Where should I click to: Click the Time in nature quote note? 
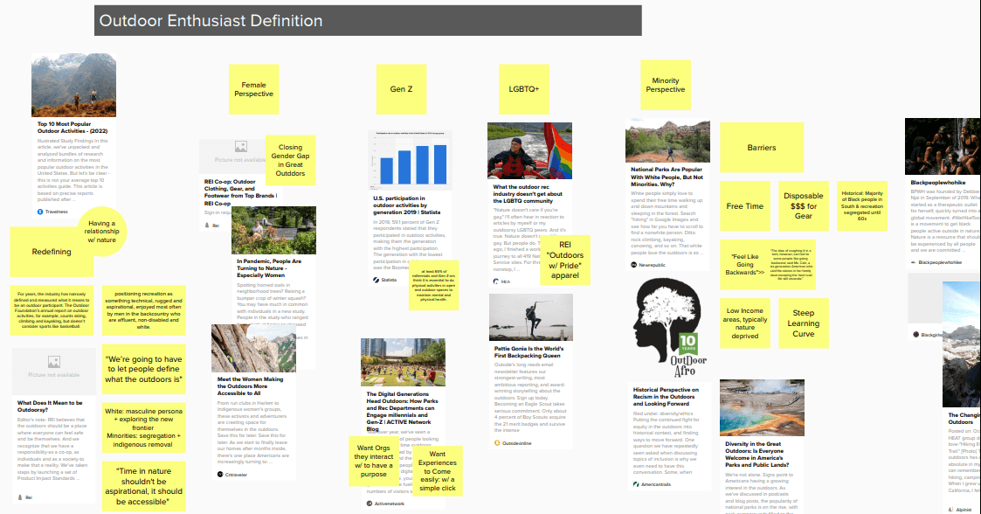coord(144,486)
